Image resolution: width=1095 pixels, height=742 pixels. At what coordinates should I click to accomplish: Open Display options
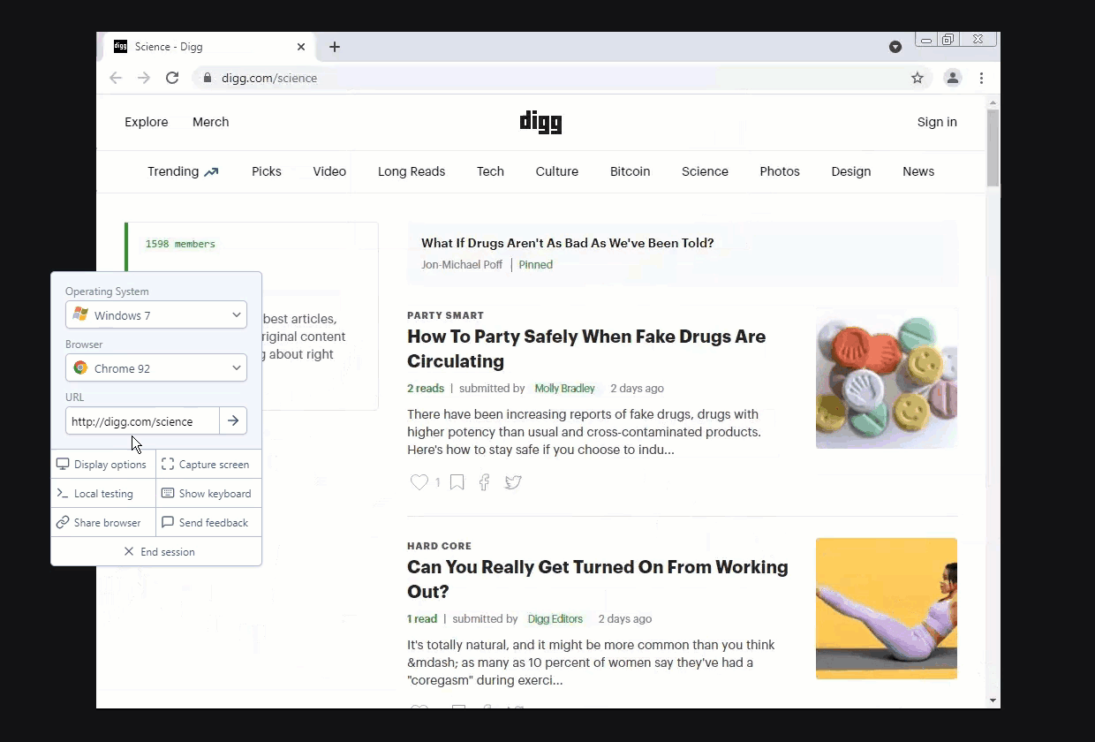point(102,465)
